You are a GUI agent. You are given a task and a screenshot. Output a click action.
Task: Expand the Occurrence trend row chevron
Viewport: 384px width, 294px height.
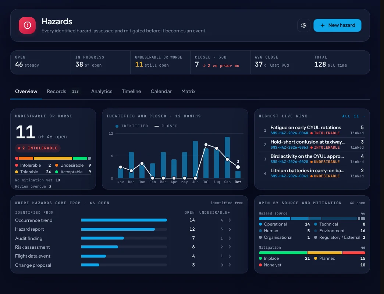coord(230,220)
